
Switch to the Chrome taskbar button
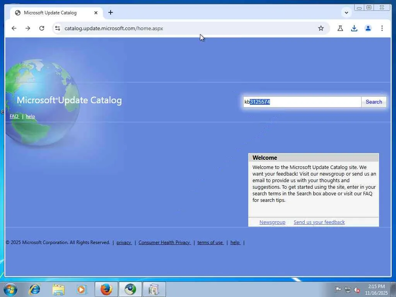130,289
